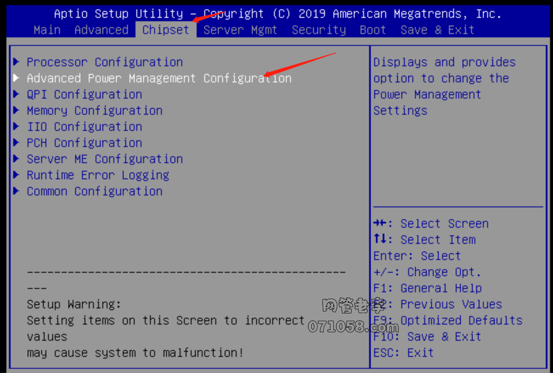Screen dimensions: 553x373
Task: Enter Runtime Error Logging menu
Action: coord(98,175)
